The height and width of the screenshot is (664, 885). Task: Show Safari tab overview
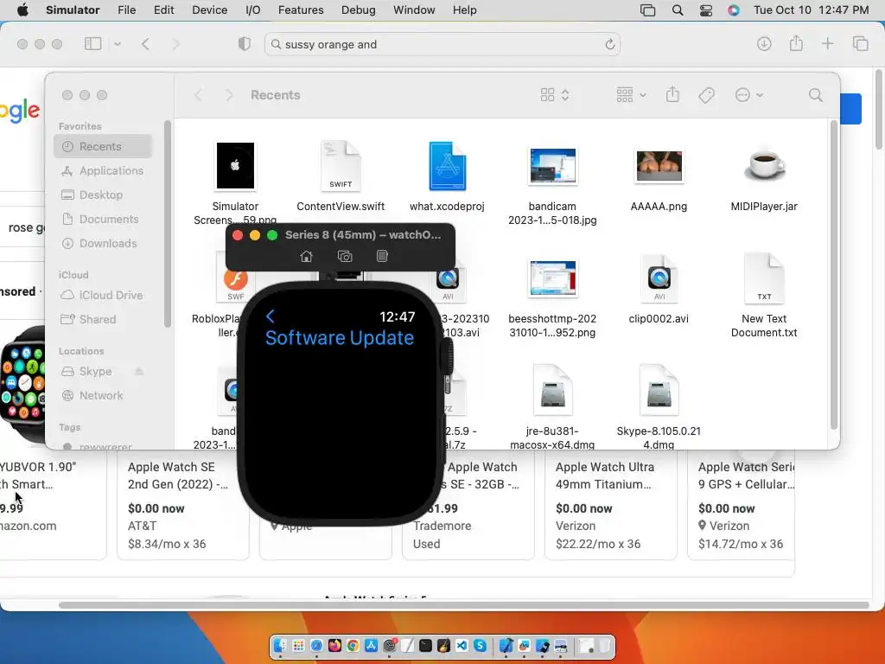(860, 43)
